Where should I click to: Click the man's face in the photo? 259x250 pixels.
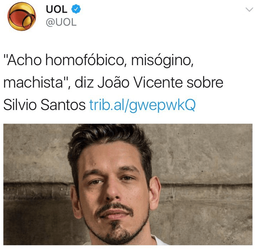(x=114, y=192)
